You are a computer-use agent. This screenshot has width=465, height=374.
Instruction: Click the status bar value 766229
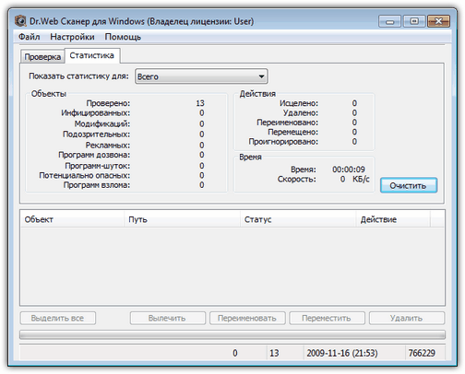point(422,353)
